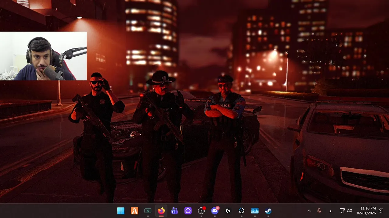This screenshot has height=218, width=389.
Task: Open the purple circle app icon
Action: [188, 211]
